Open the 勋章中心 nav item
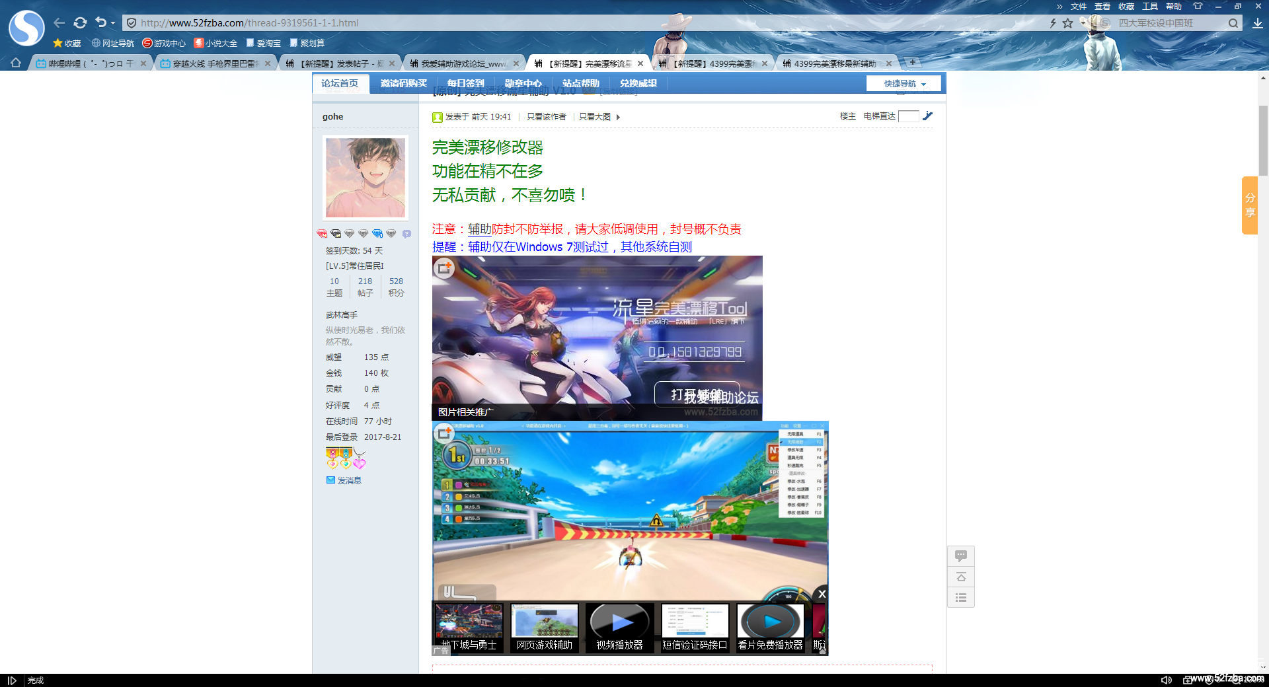This screenshot has height=687, width=1269. (x=523, y=83)
